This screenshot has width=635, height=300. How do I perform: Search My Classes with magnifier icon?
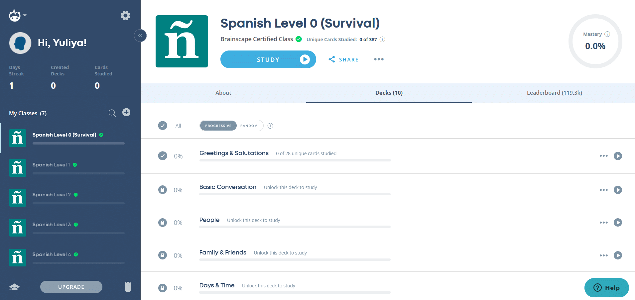point(112,113)
